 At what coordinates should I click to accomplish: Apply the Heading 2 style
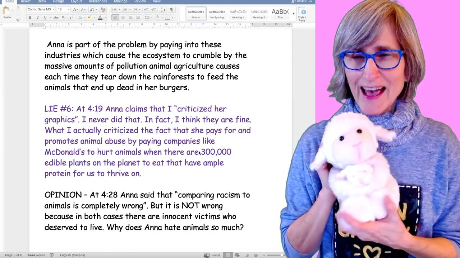259,14
